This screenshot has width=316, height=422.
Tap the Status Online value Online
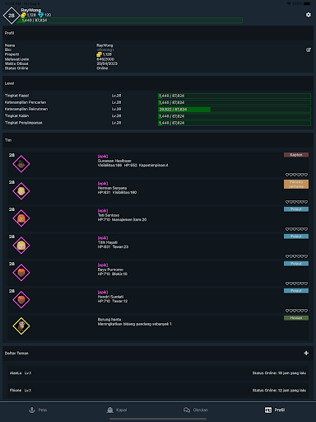102,68
